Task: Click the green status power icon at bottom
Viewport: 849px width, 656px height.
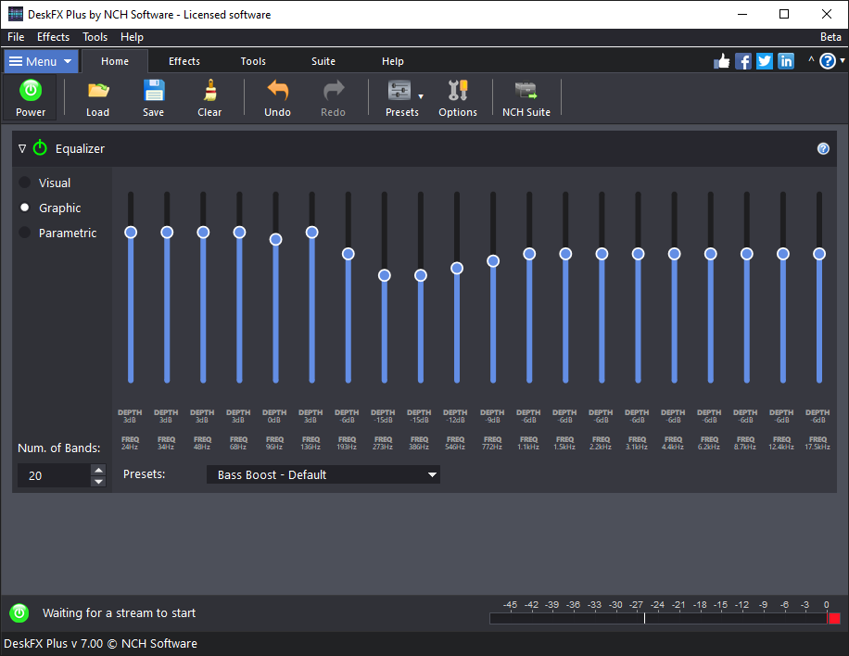Action: pyautogui.click(x=19, y=612)
